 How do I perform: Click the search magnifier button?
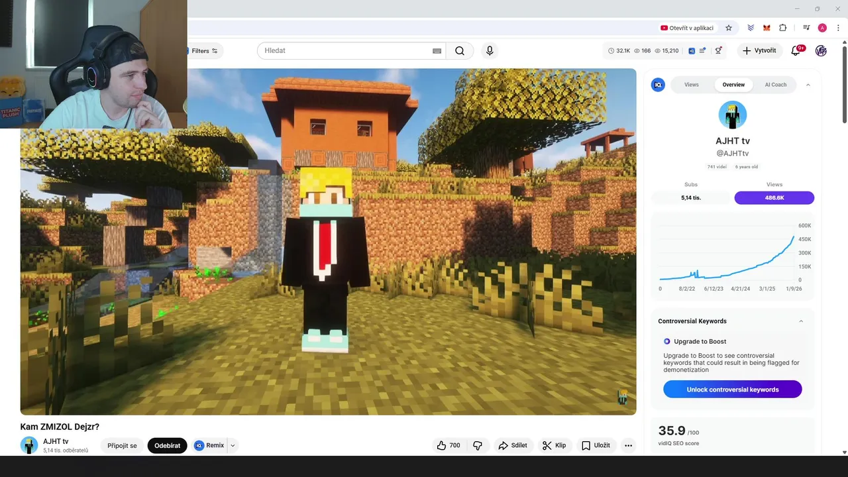point(460,51)
